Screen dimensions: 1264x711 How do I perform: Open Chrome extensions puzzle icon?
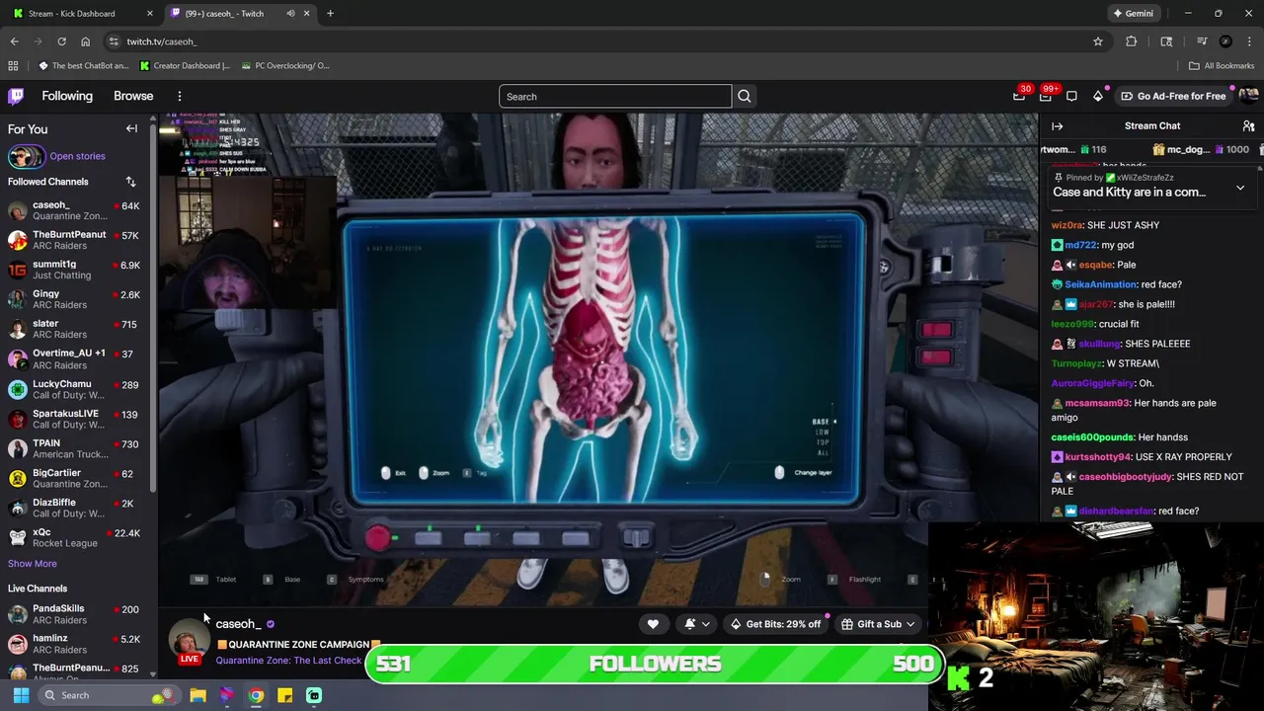pos(1132,41)
